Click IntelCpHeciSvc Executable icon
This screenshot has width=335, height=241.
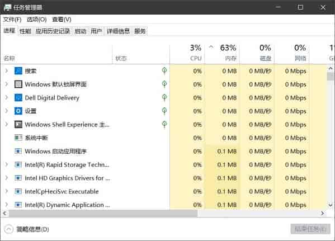(18, 191)
